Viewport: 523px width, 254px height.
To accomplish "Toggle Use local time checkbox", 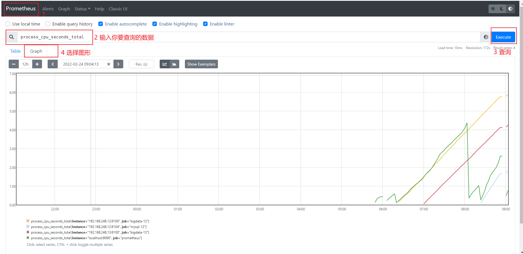I will [x=8, y=24].
